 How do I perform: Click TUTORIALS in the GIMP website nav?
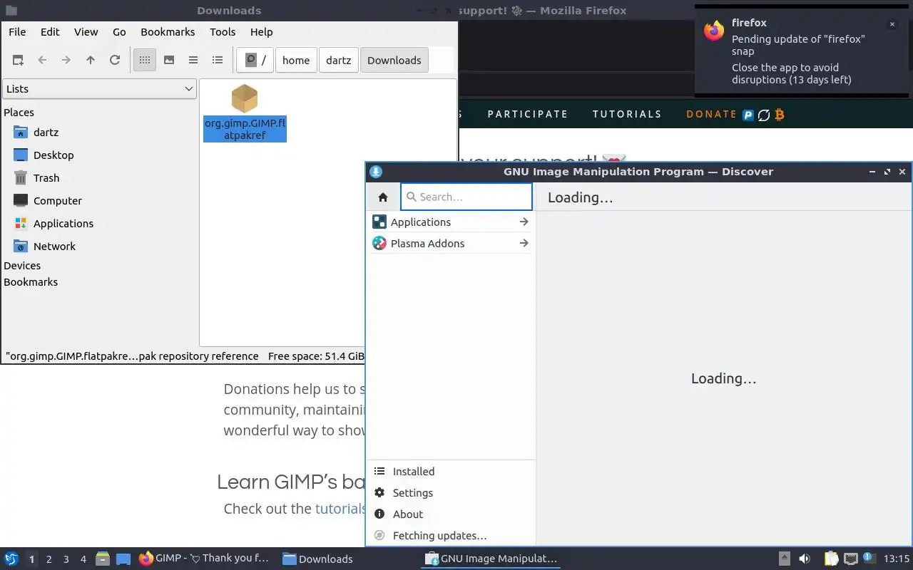[x=627, y=114]
